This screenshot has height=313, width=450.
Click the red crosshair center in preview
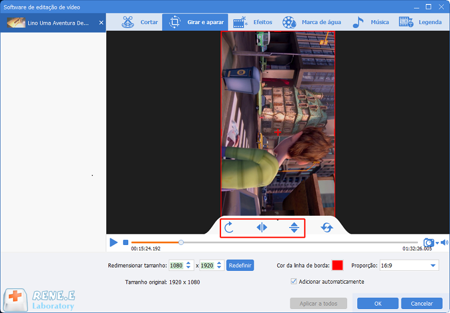[277, 132]
